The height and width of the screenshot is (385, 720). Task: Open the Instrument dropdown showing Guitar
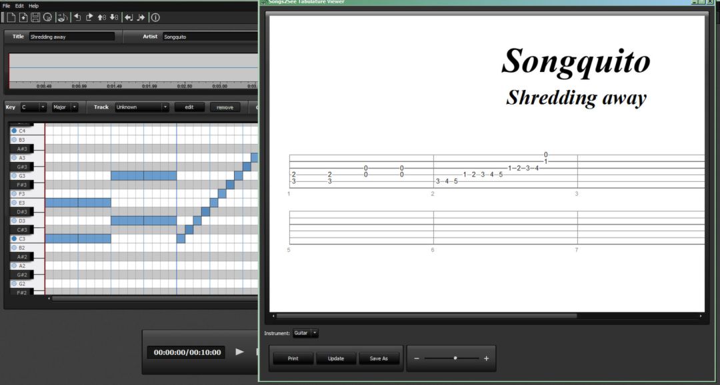pos(305,332)
